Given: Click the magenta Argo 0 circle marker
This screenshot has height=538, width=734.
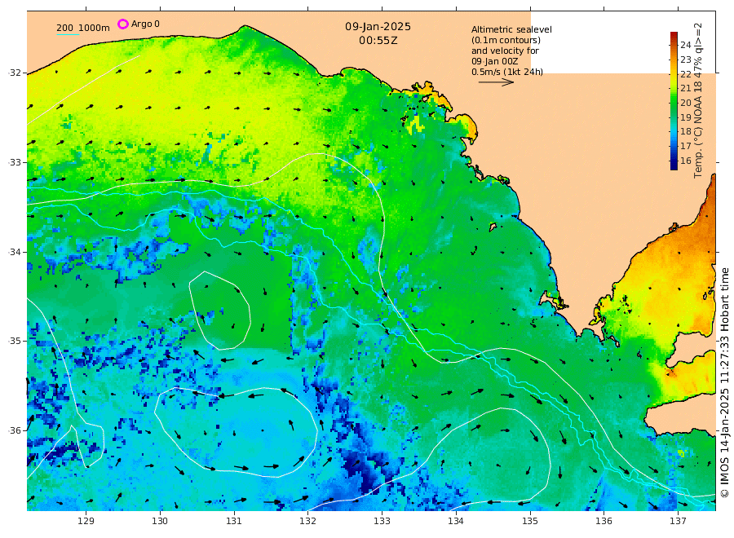Looking at the screenshot, I should (x=122, y=24).
